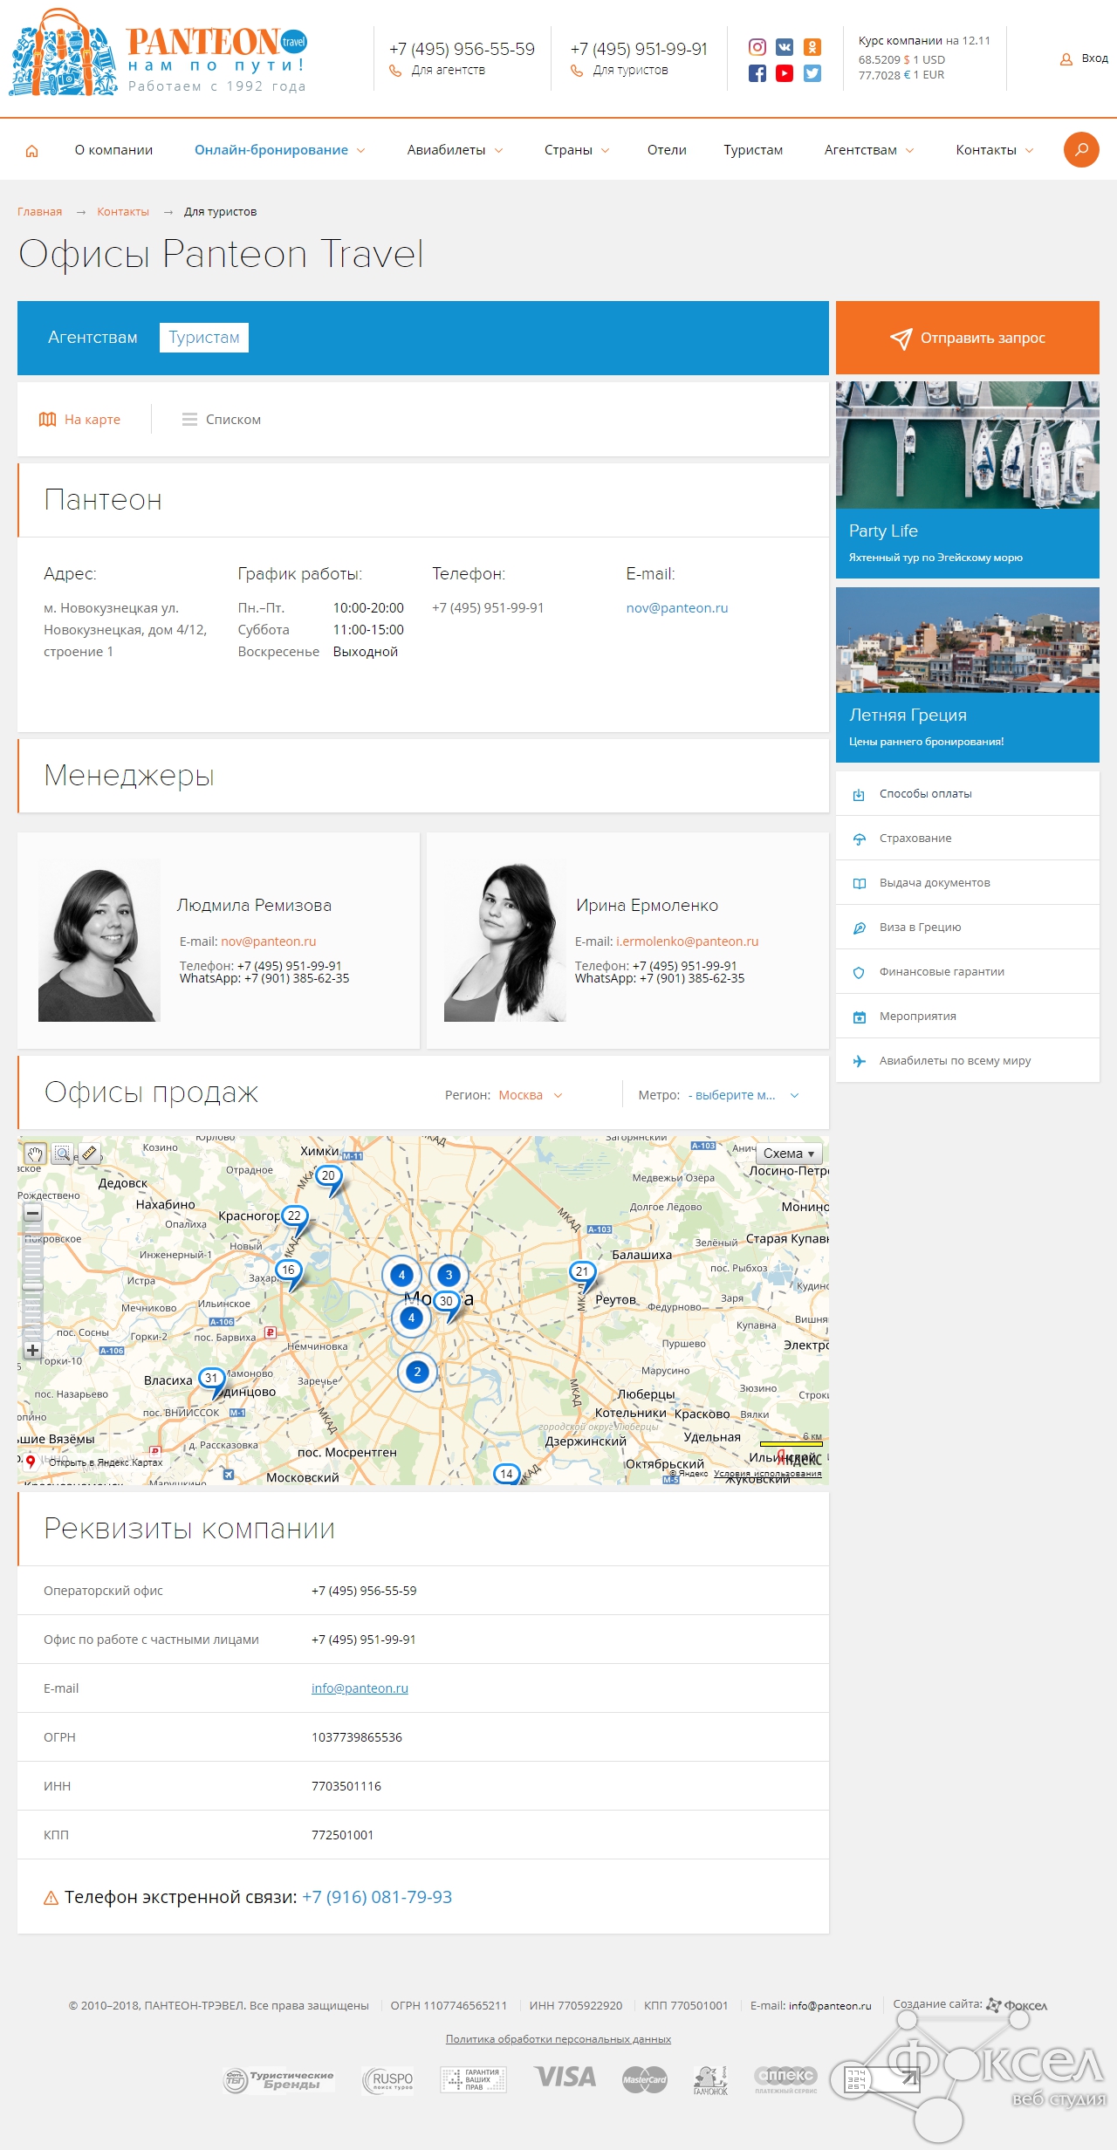The height and width of the screenshot is (2150, 1117).
Task: Click the map zoom-in plus button
Action: pyautogui.click(x=32, y=1350)
